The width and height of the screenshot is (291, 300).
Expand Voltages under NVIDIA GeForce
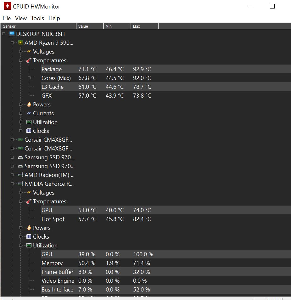pyautogui.click(x=20, y=192)
